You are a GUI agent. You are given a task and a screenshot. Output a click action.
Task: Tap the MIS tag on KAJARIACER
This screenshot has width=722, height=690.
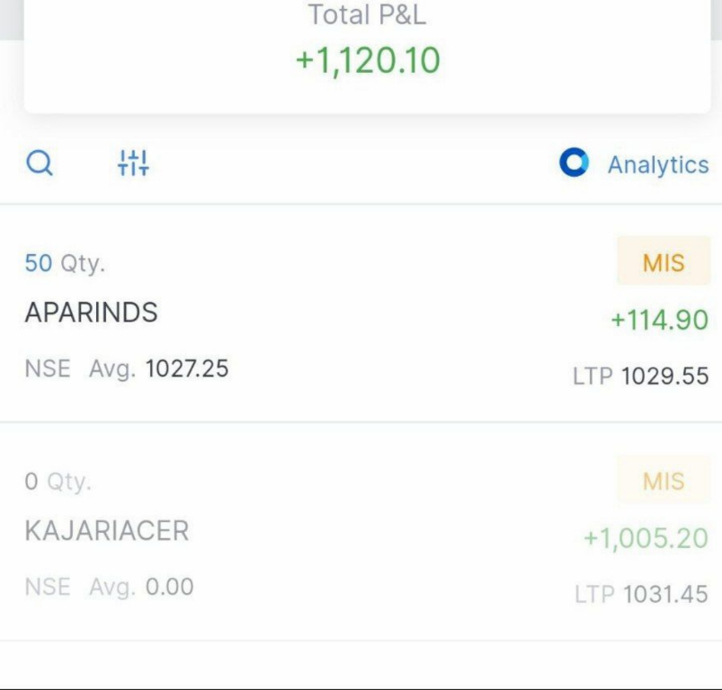(663, 482)
